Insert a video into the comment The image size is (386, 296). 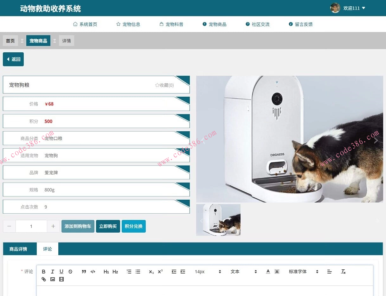(61, 279)
